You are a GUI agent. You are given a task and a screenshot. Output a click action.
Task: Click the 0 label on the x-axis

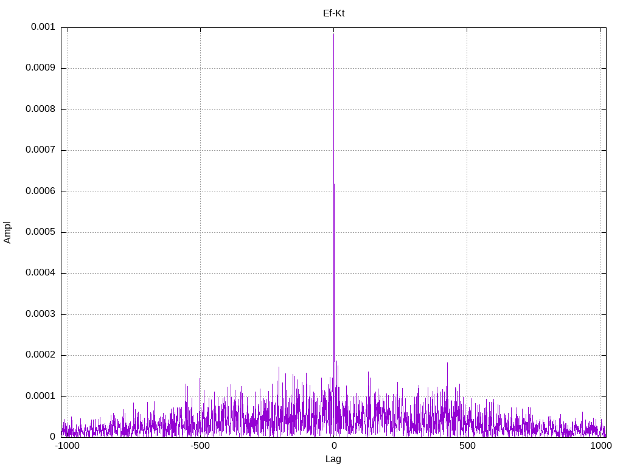tap(333, 446)
